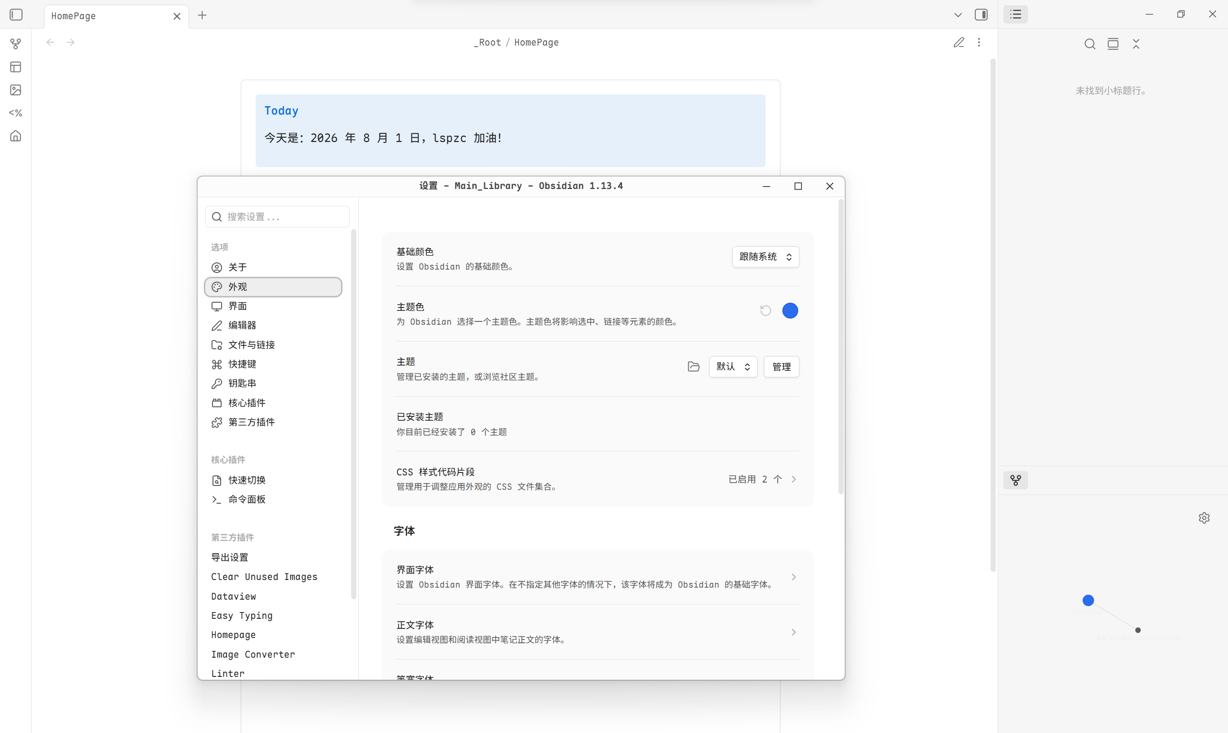
Task: Expand 正文字体 setting chevron
Action: 793,632
